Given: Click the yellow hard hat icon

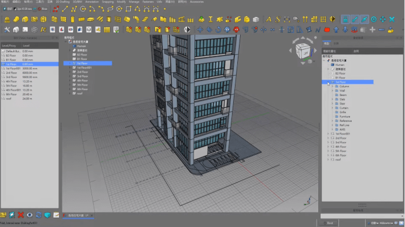Looking at the screenshot, I should [7, 19].
